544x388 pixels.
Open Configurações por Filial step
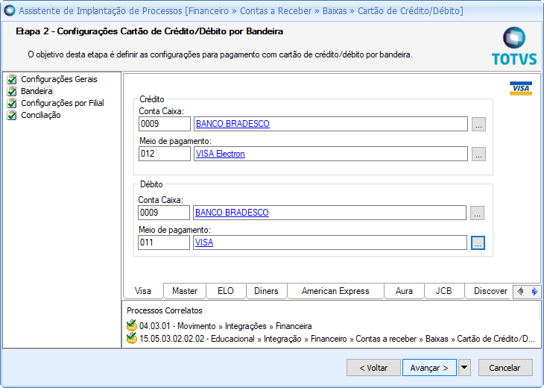coord(63,103)
